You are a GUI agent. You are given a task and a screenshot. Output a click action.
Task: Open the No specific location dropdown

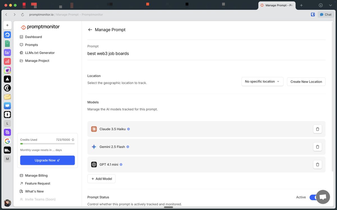(262, 81)
